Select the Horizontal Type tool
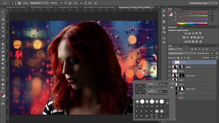 click(x=3, y=72)
